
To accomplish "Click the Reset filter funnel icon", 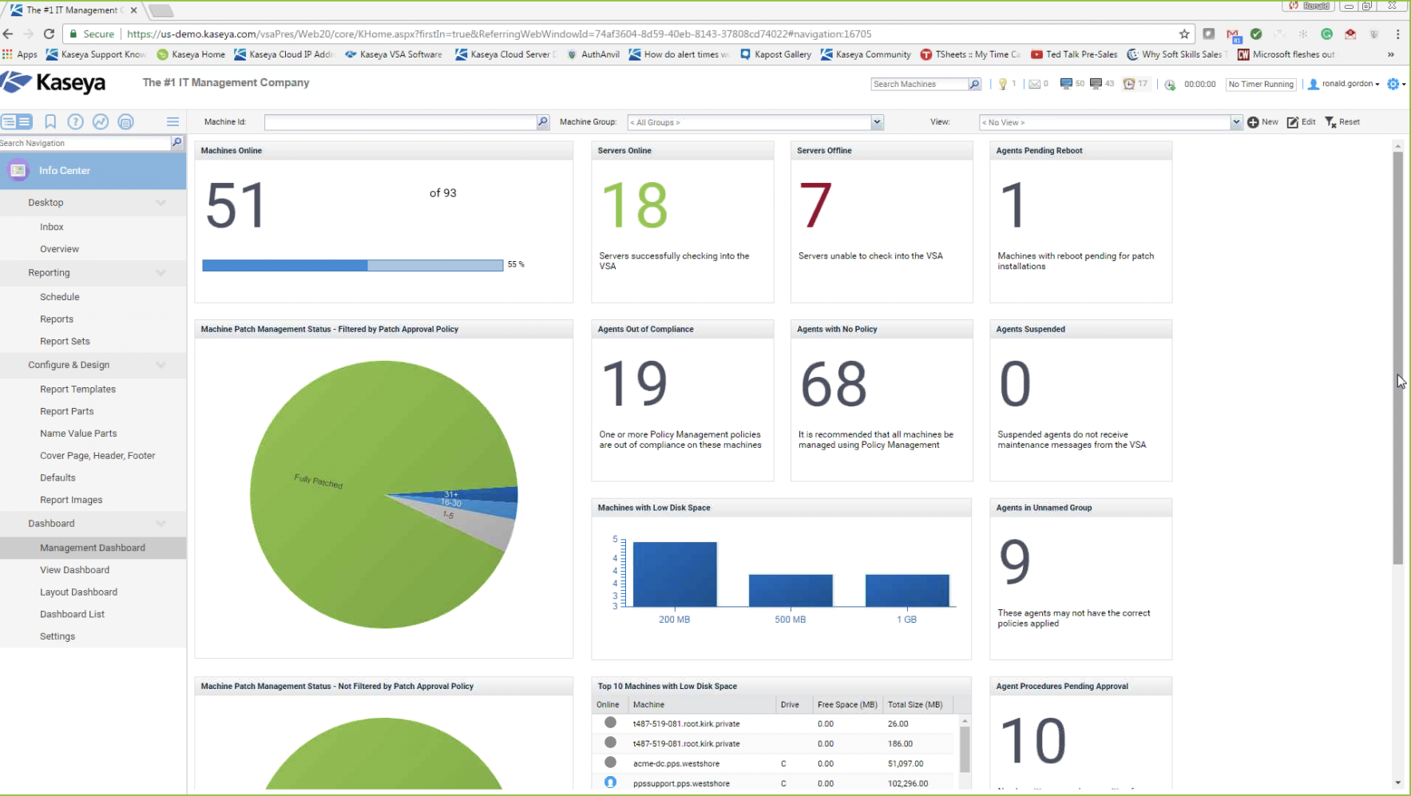I will [x=1330, y=122].
